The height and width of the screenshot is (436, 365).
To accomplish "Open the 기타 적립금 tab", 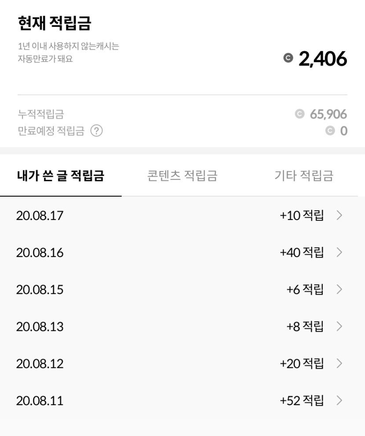I will tap(303, 176).
